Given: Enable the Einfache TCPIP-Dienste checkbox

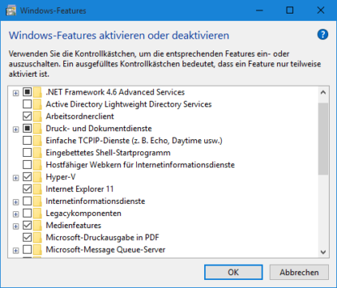Looking at the screenshot, I should tap(27, 141).
